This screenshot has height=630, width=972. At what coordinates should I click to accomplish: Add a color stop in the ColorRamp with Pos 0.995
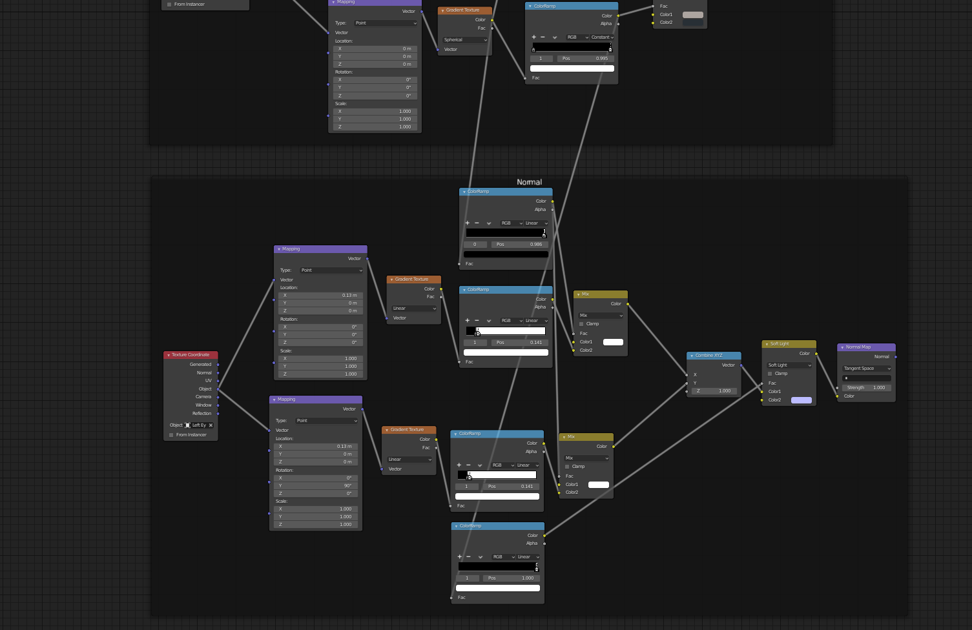(x=533, y=37)
